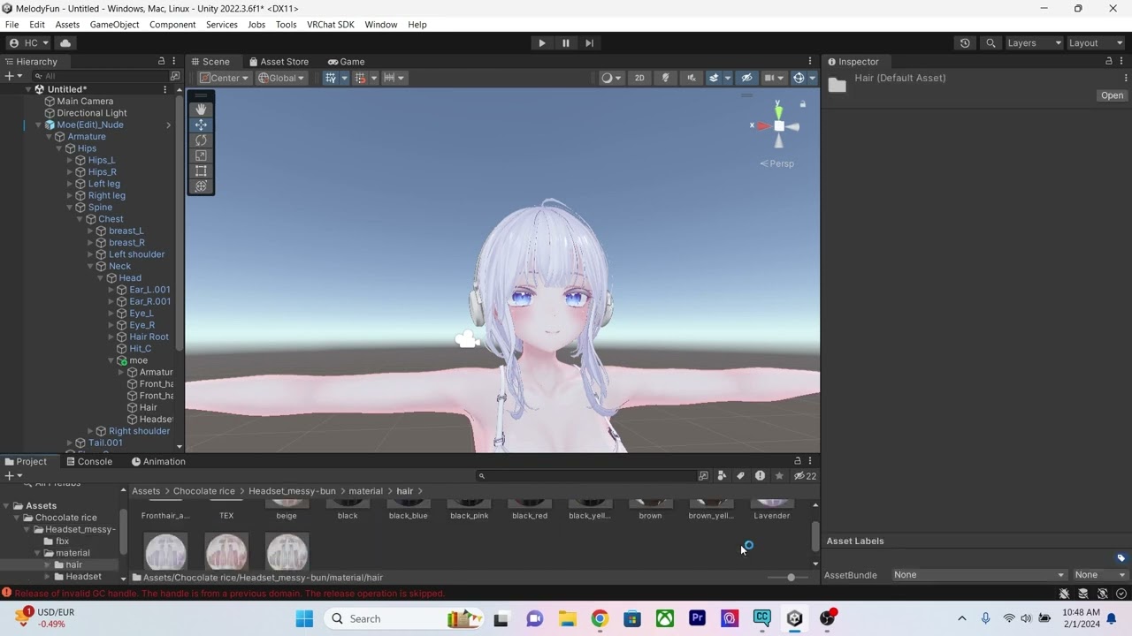Viewport: 1132px width, 636px height.
Task: Open the draw mode shading dropdown
Action: pyautogui.click(x=611, y=78)
